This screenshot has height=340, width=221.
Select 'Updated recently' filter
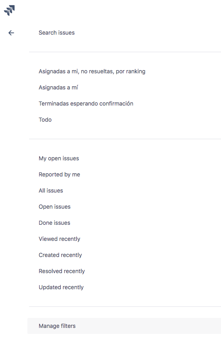[x=61, y=287]
